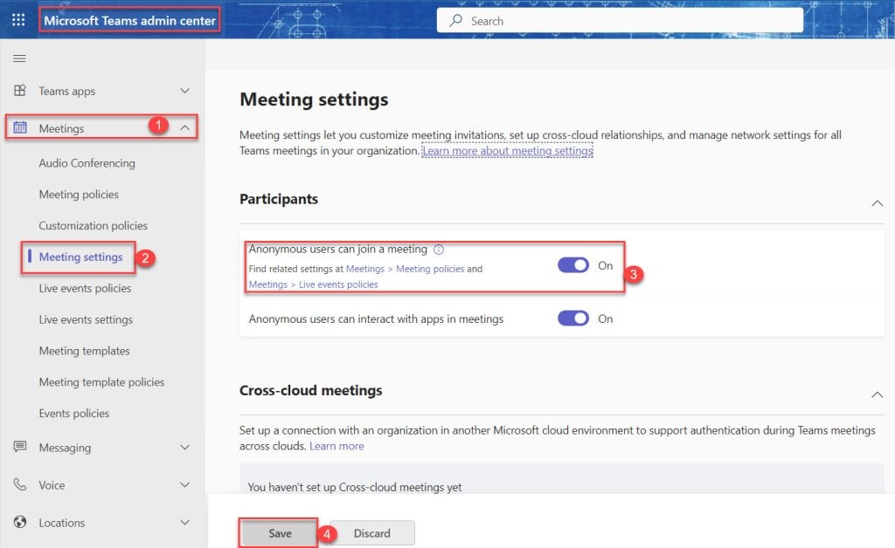Collapse the navigation hamburger menu
This screenshot has width=895, height=548.
(19, 58)
